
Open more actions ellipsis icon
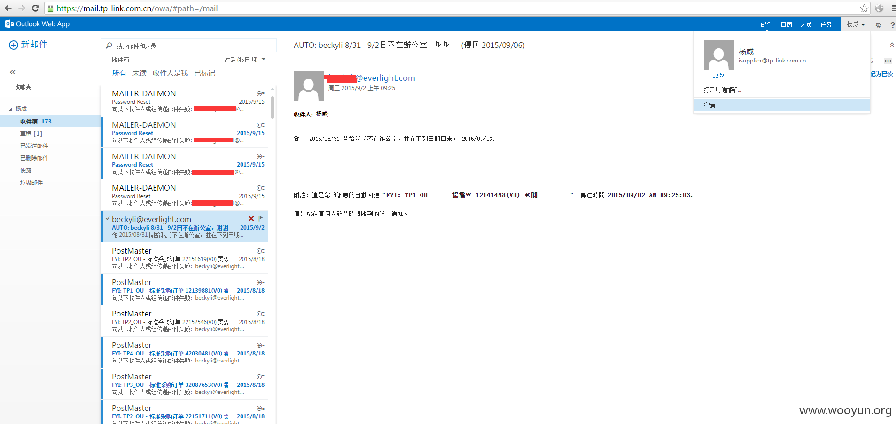[x=888, y=61]
